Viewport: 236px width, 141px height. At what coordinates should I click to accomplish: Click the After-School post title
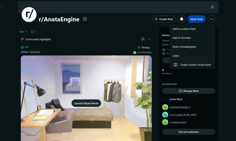[x=30, y=52]
